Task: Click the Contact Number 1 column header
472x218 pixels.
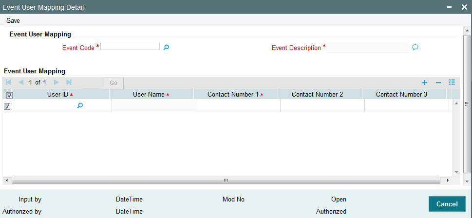Action: (x=236, y=94)
